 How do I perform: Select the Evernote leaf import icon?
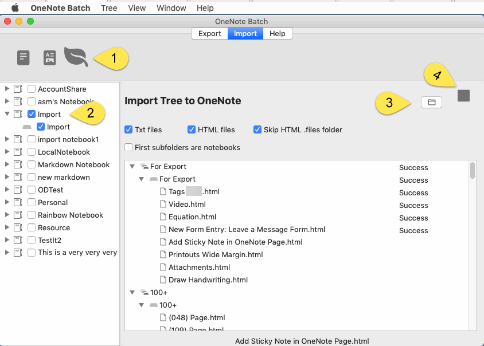click(76, 57)
